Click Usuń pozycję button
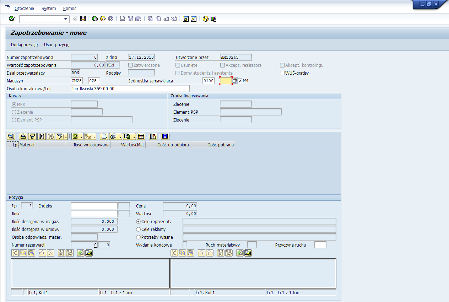This screenshot has height=302, width=449. 57,45
